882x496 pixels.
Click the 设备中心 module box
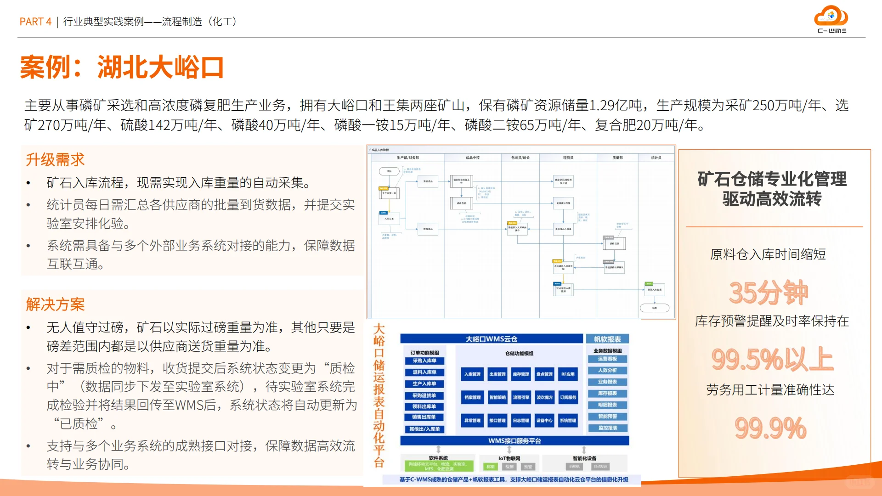pyautogui.click(x=545, y=420)
